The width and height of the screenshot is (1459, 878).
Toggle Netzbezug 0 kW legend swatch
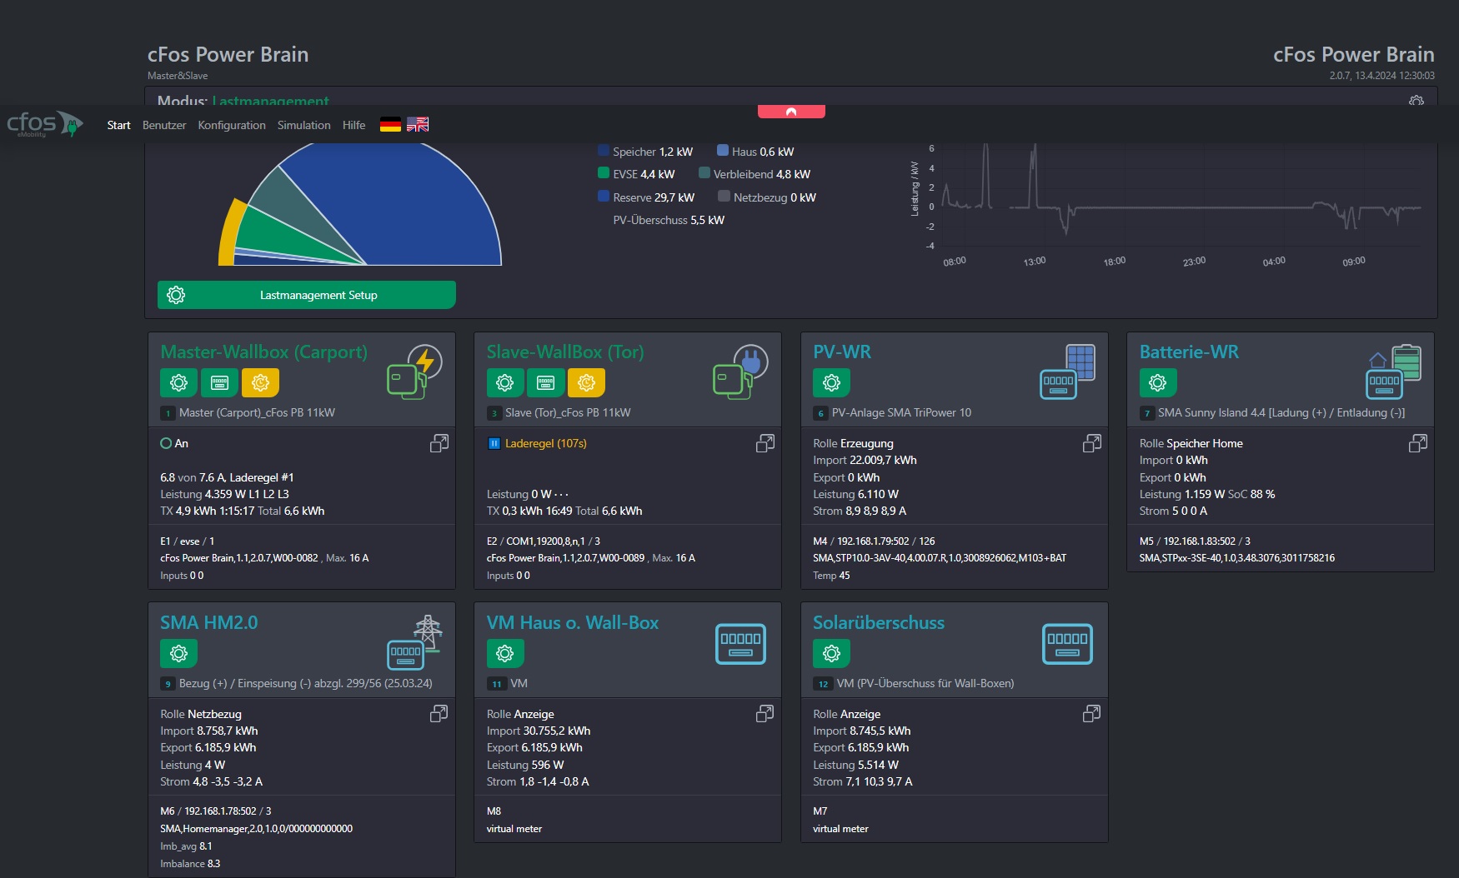point(724,197)
